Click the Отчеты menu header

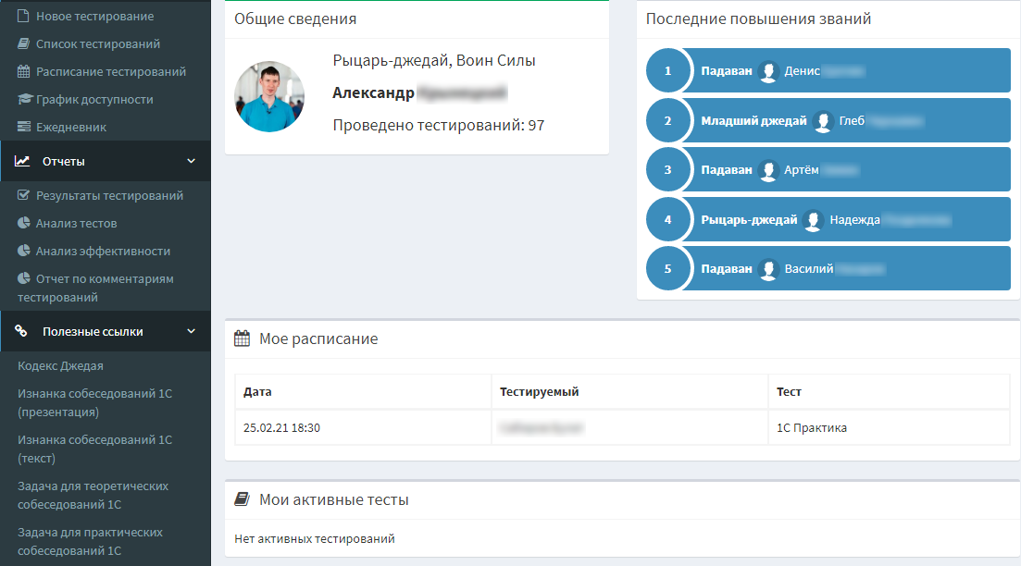63,162
